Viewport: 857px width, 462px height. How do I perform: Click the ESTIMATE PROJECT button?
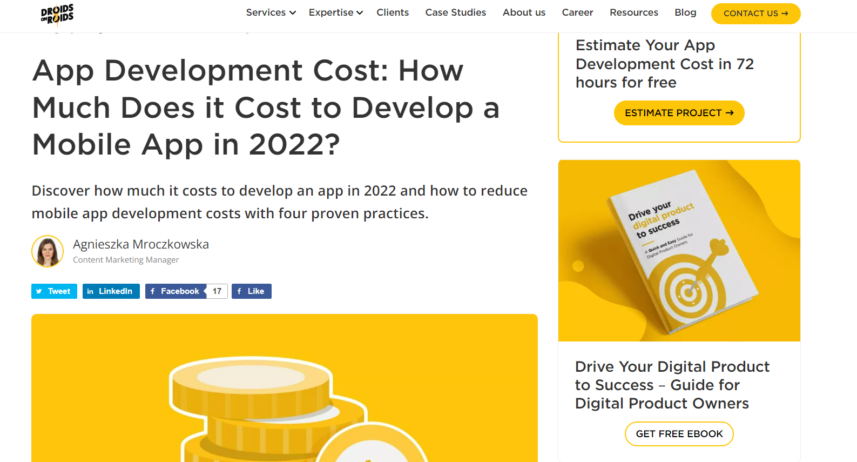(x=679, y=113)
